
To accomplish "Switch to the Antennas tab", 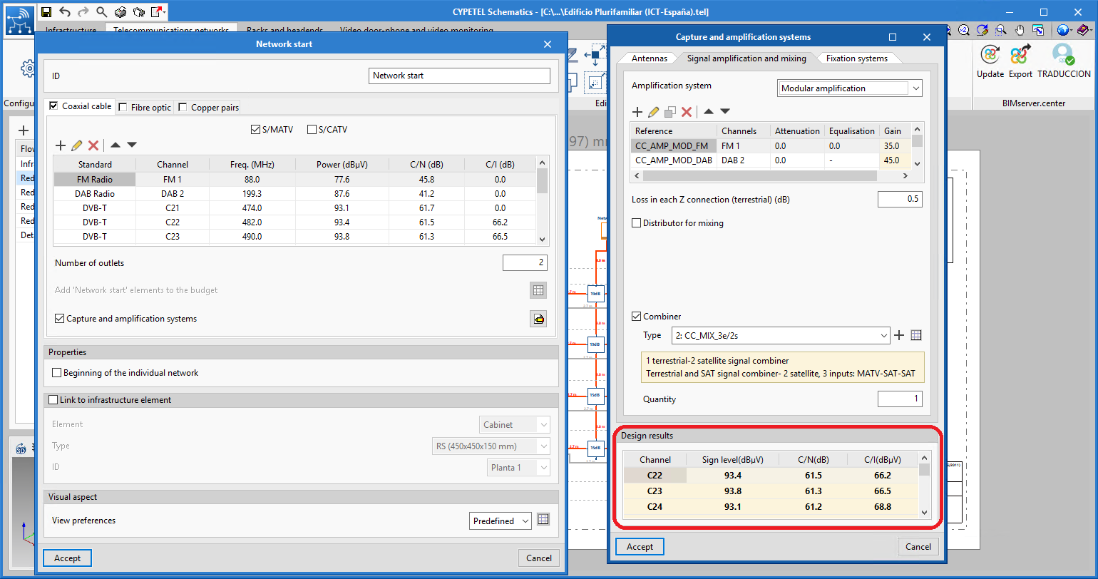I will tap(650, 58).
